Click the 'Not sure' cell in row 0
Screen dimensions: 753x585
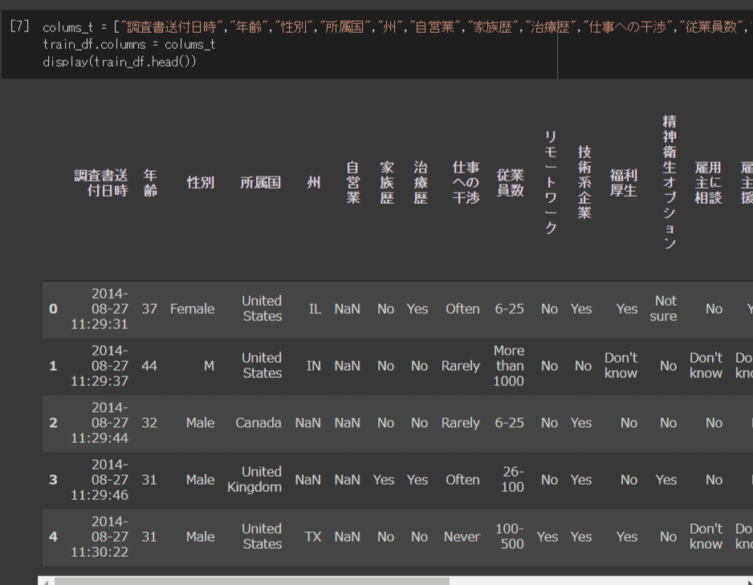point(665,309)
